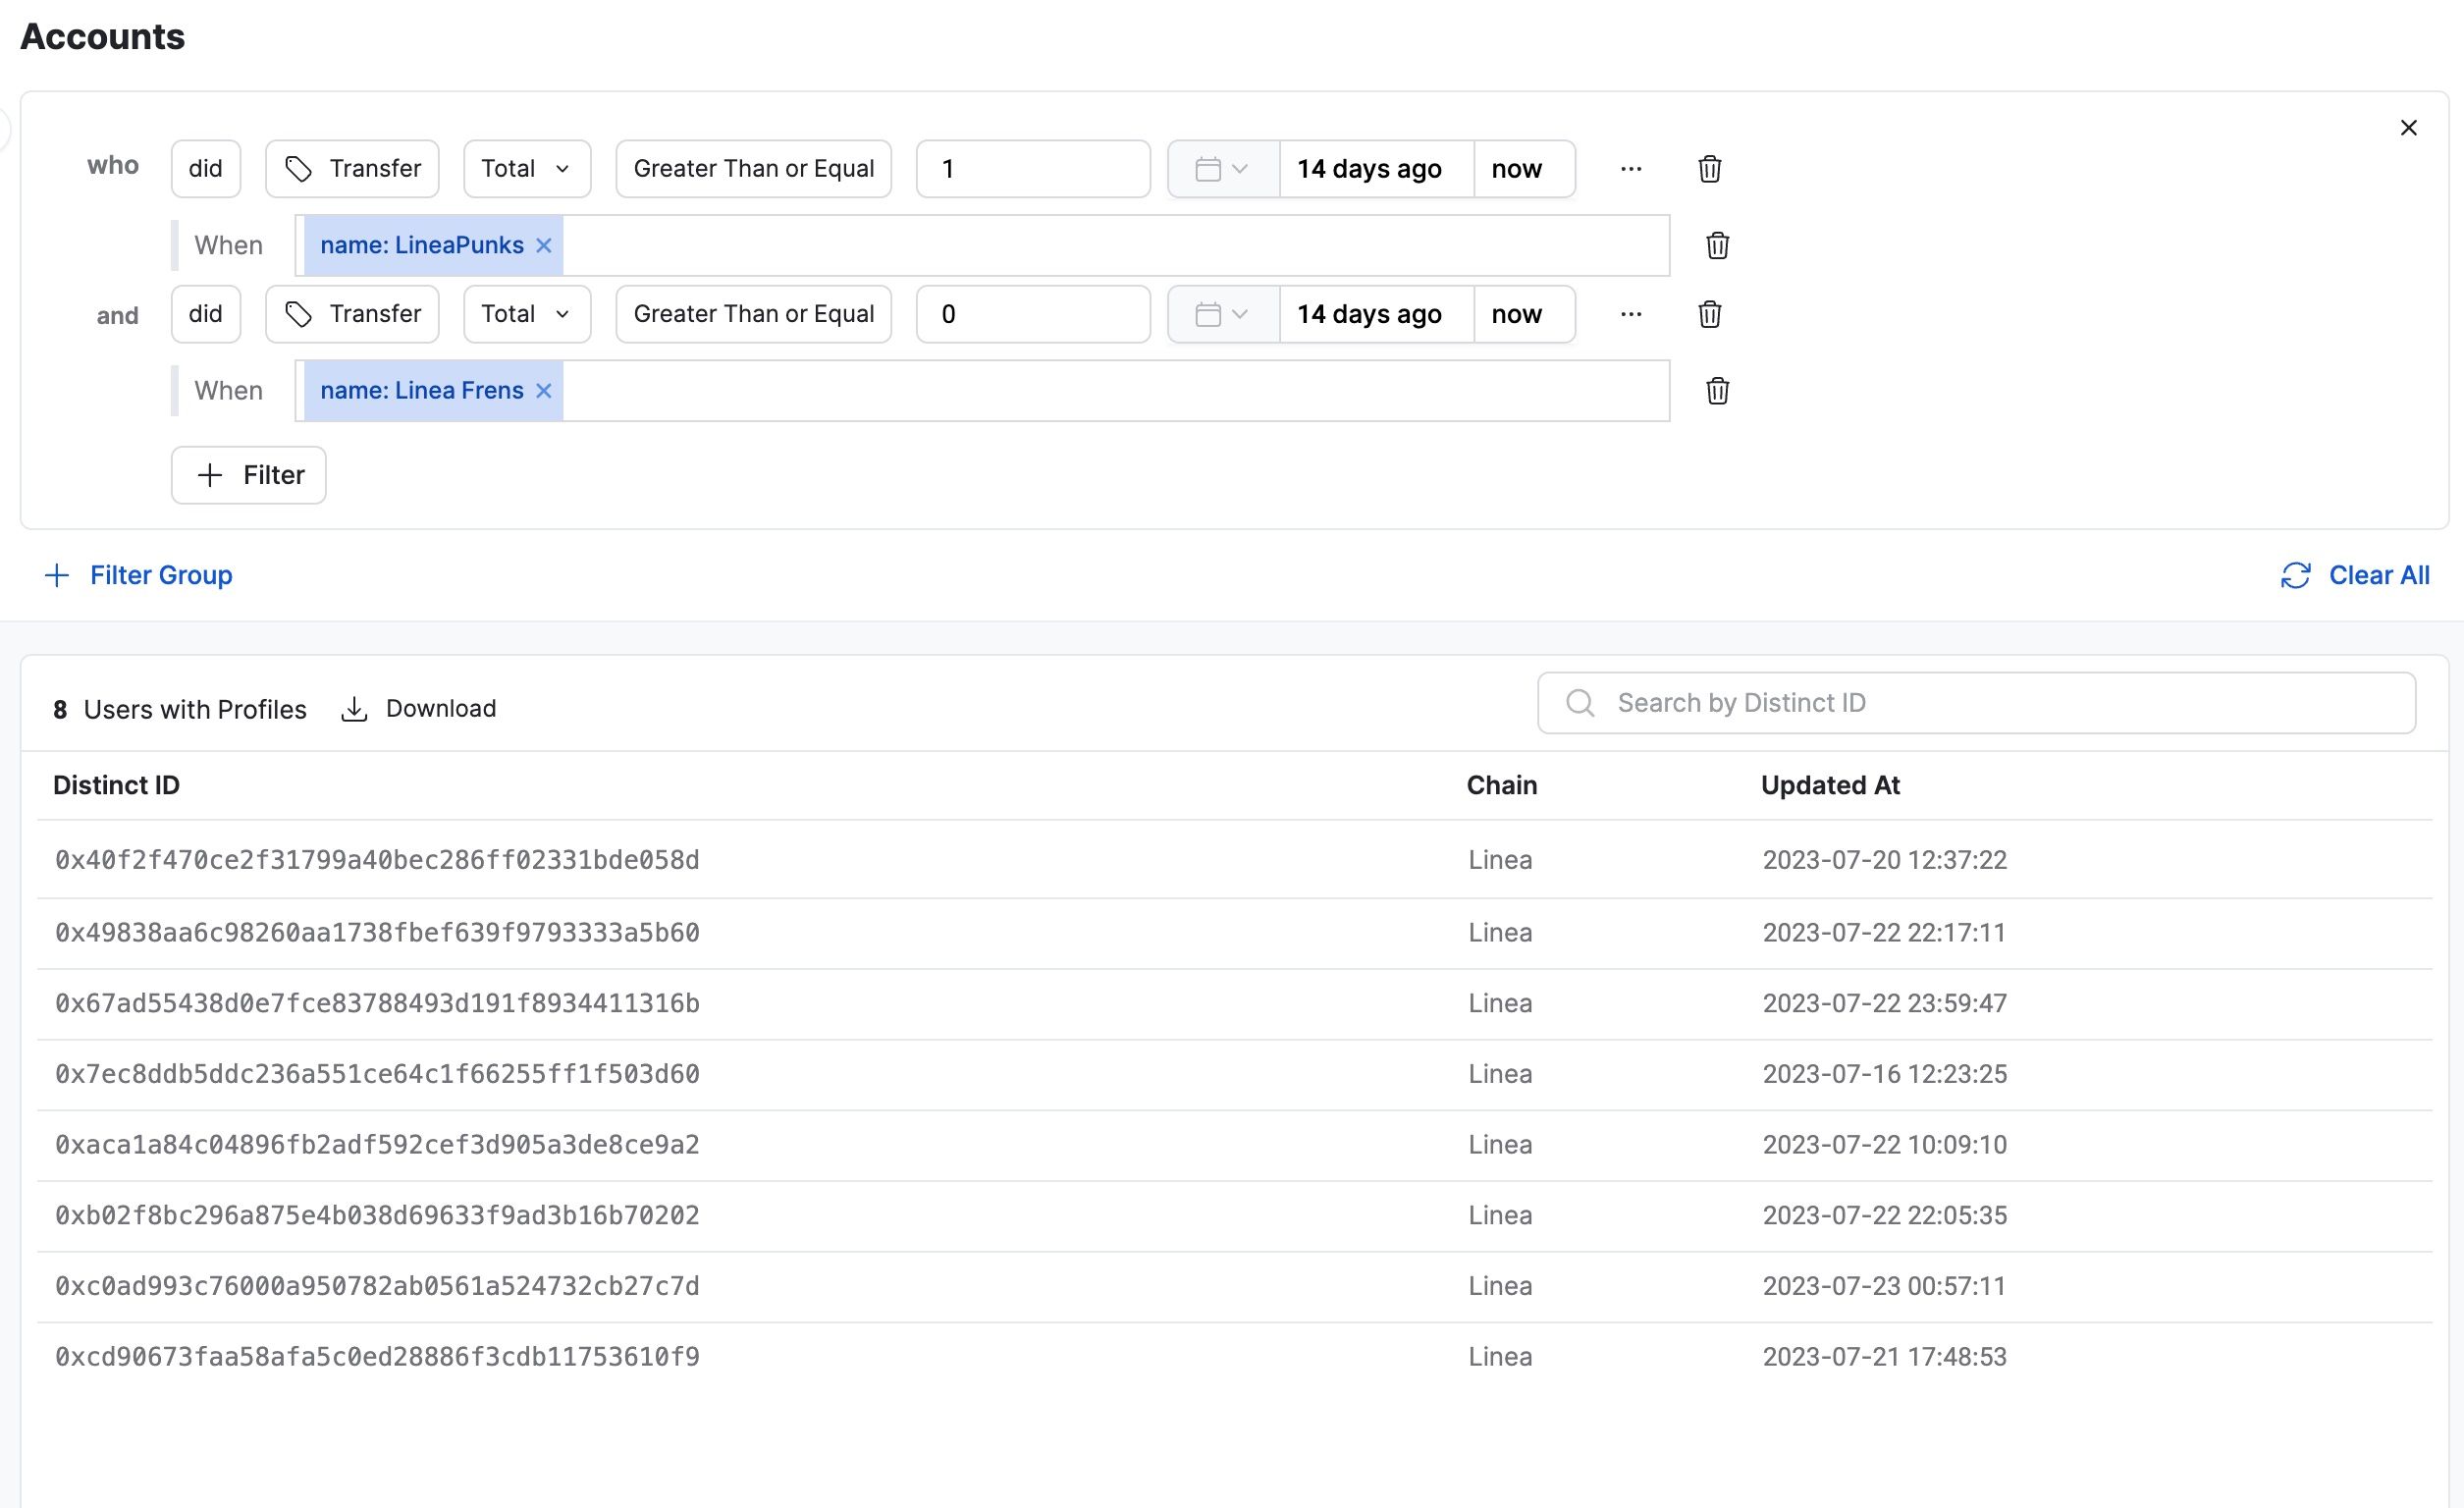Open account 0xaca1a84c04896fb2adf592cef3d905a3de8ce9a2

click(x=377, y=1145)
